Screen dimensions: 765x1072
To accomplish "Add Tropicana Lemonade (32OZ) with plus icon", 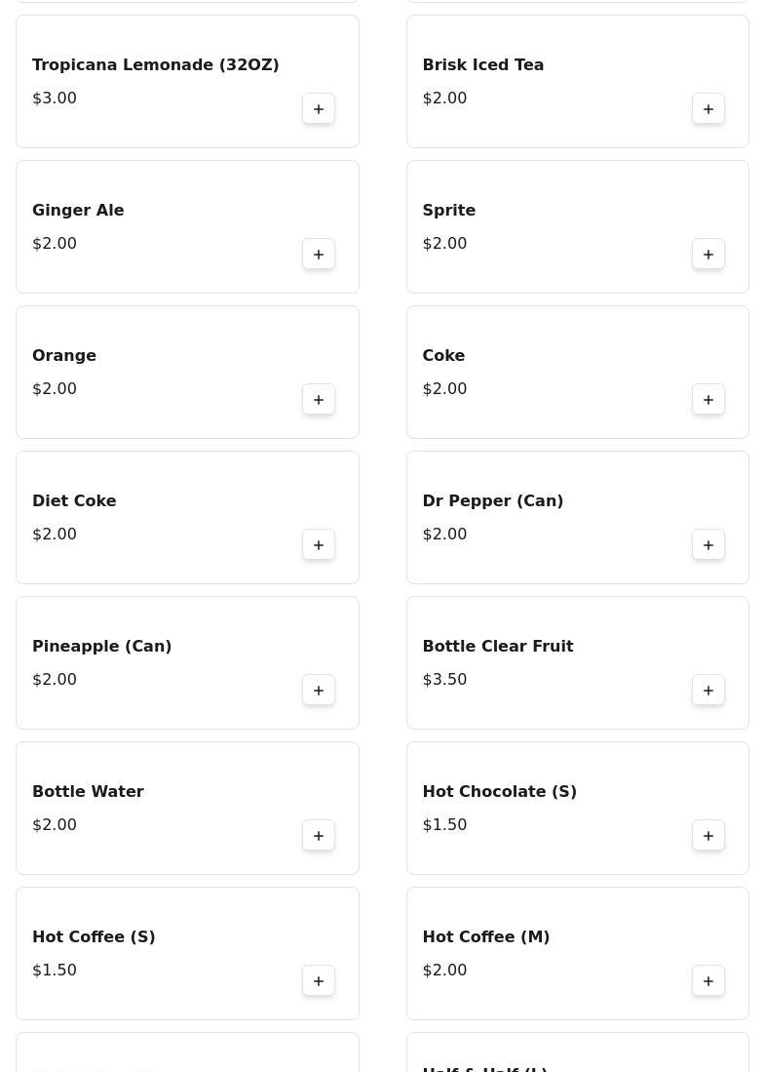I will coord(319,109).
